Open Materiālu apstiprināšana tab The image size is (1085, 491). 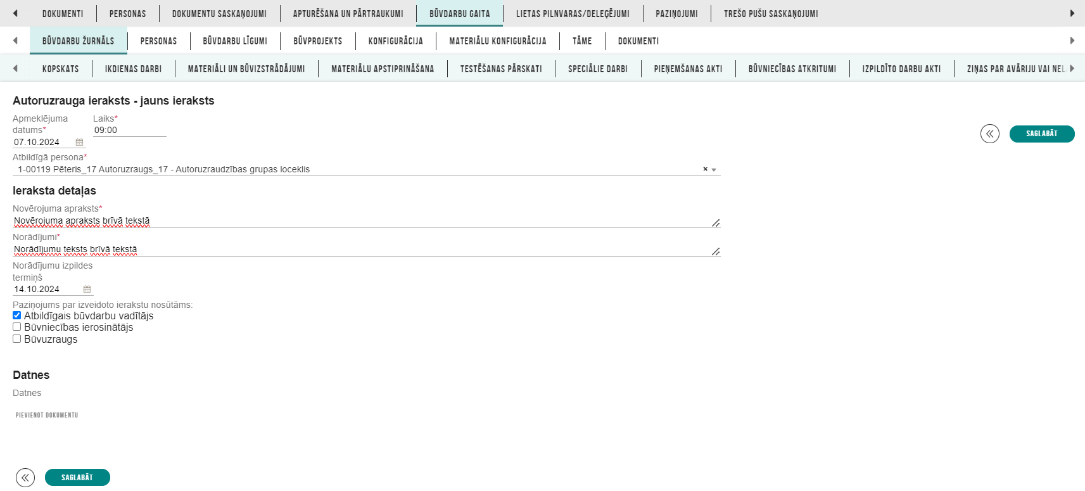pyautogui.click(x=383, y=68)
